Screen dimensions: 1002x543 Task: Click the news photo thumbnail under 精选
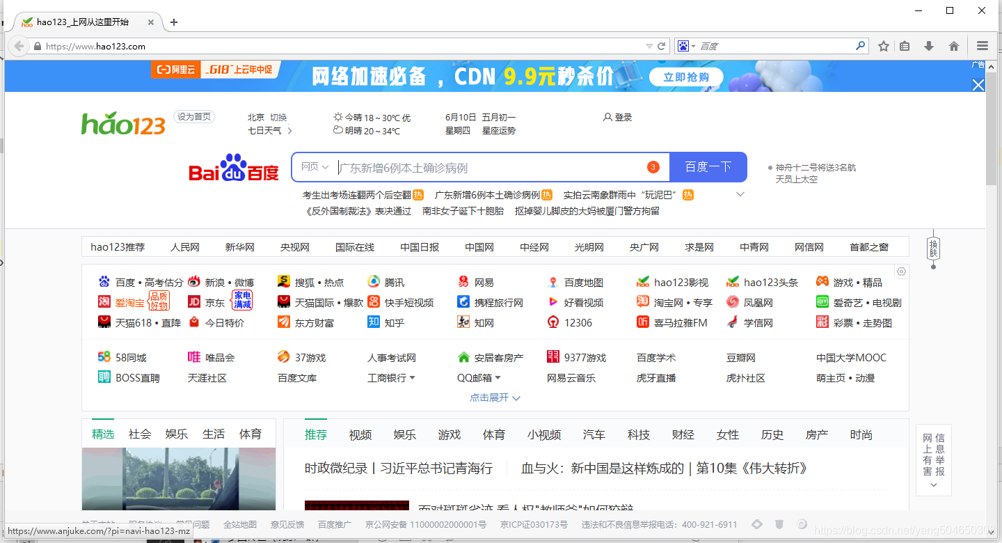(x=179, y=479)
